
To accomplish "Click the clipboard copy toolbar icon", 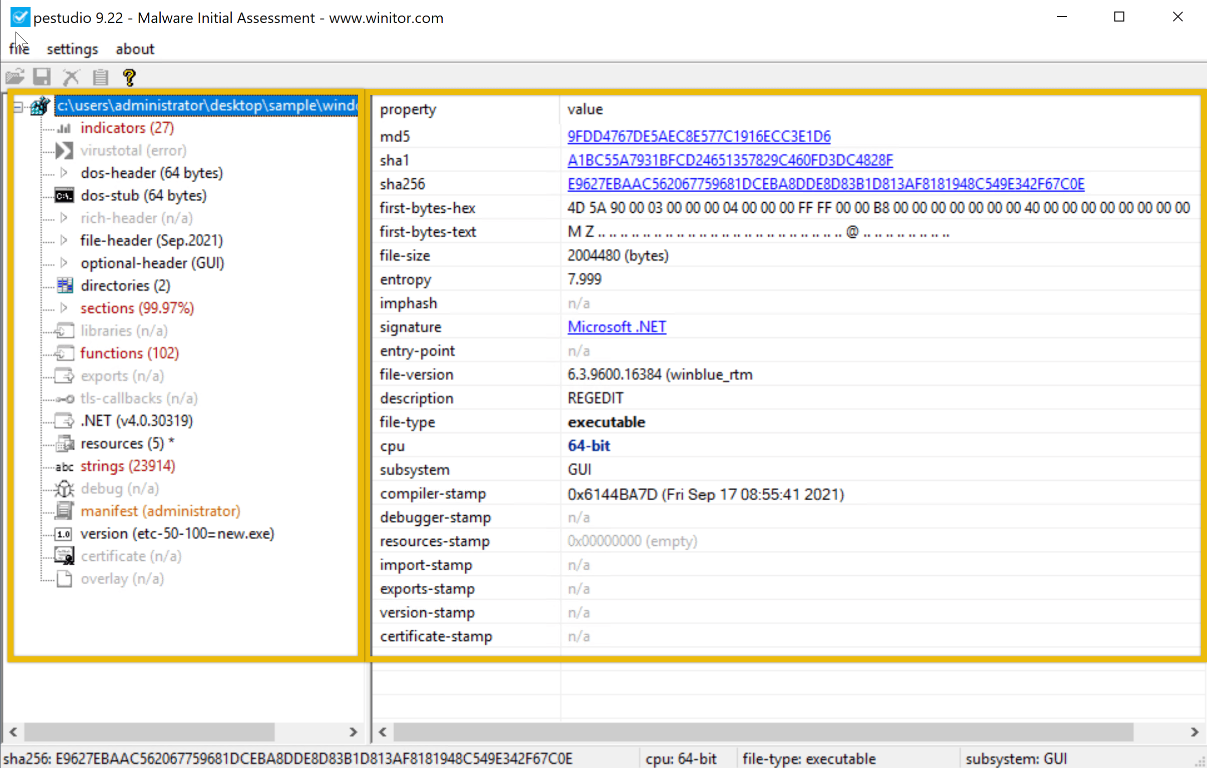I will [x=100, y=77].
